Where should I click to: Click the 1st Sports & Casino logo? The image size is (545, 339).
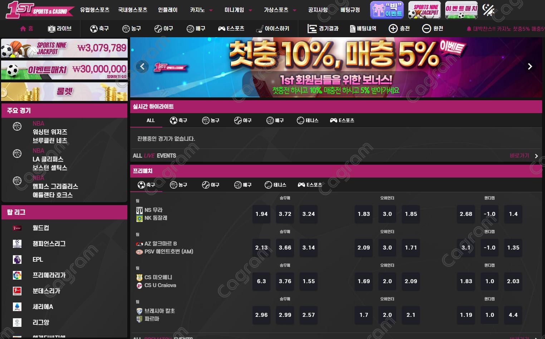pyautogui.click(x=39, y=10)
